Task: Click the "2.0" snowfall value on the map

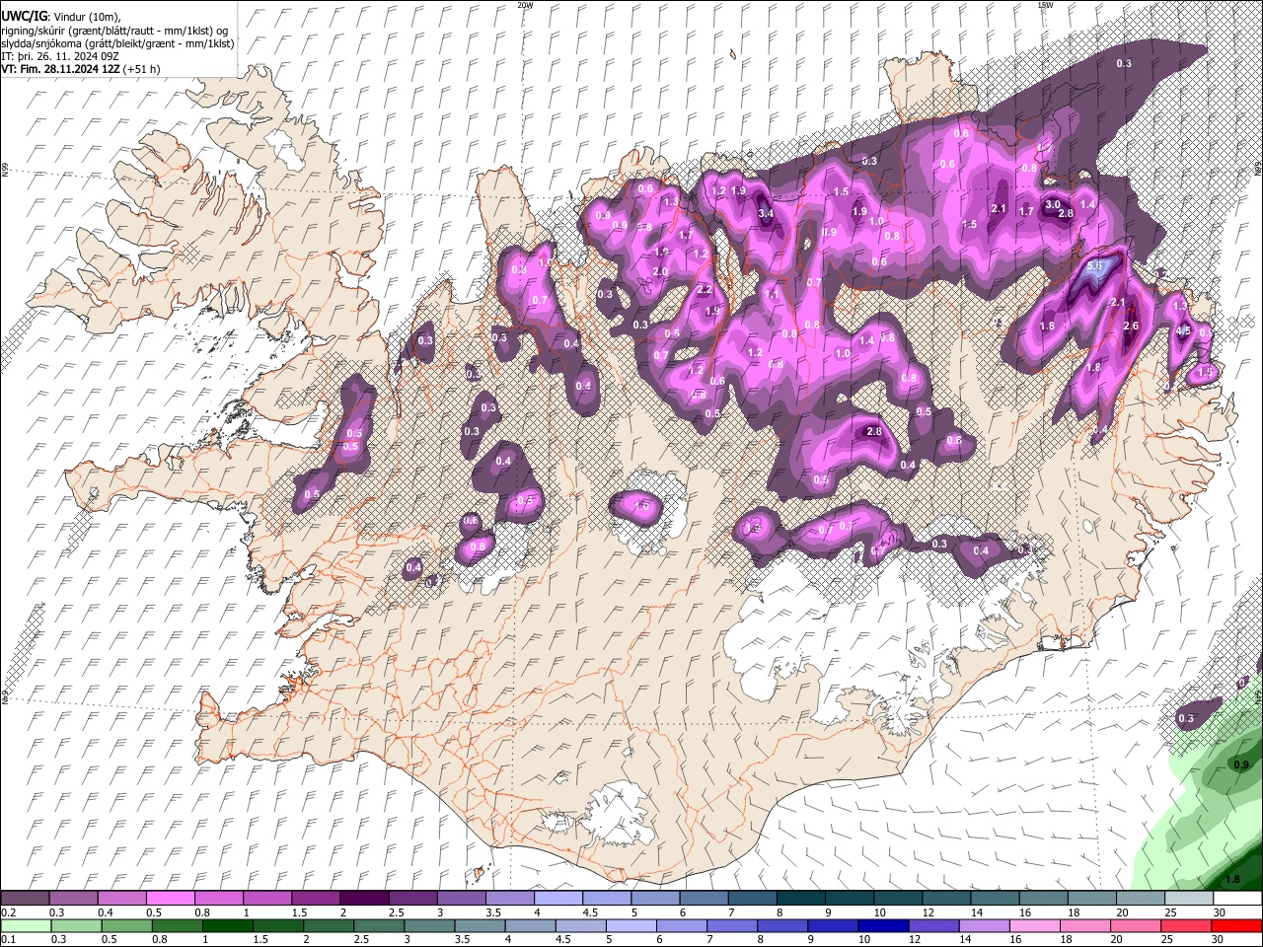Action: point(660,271)
